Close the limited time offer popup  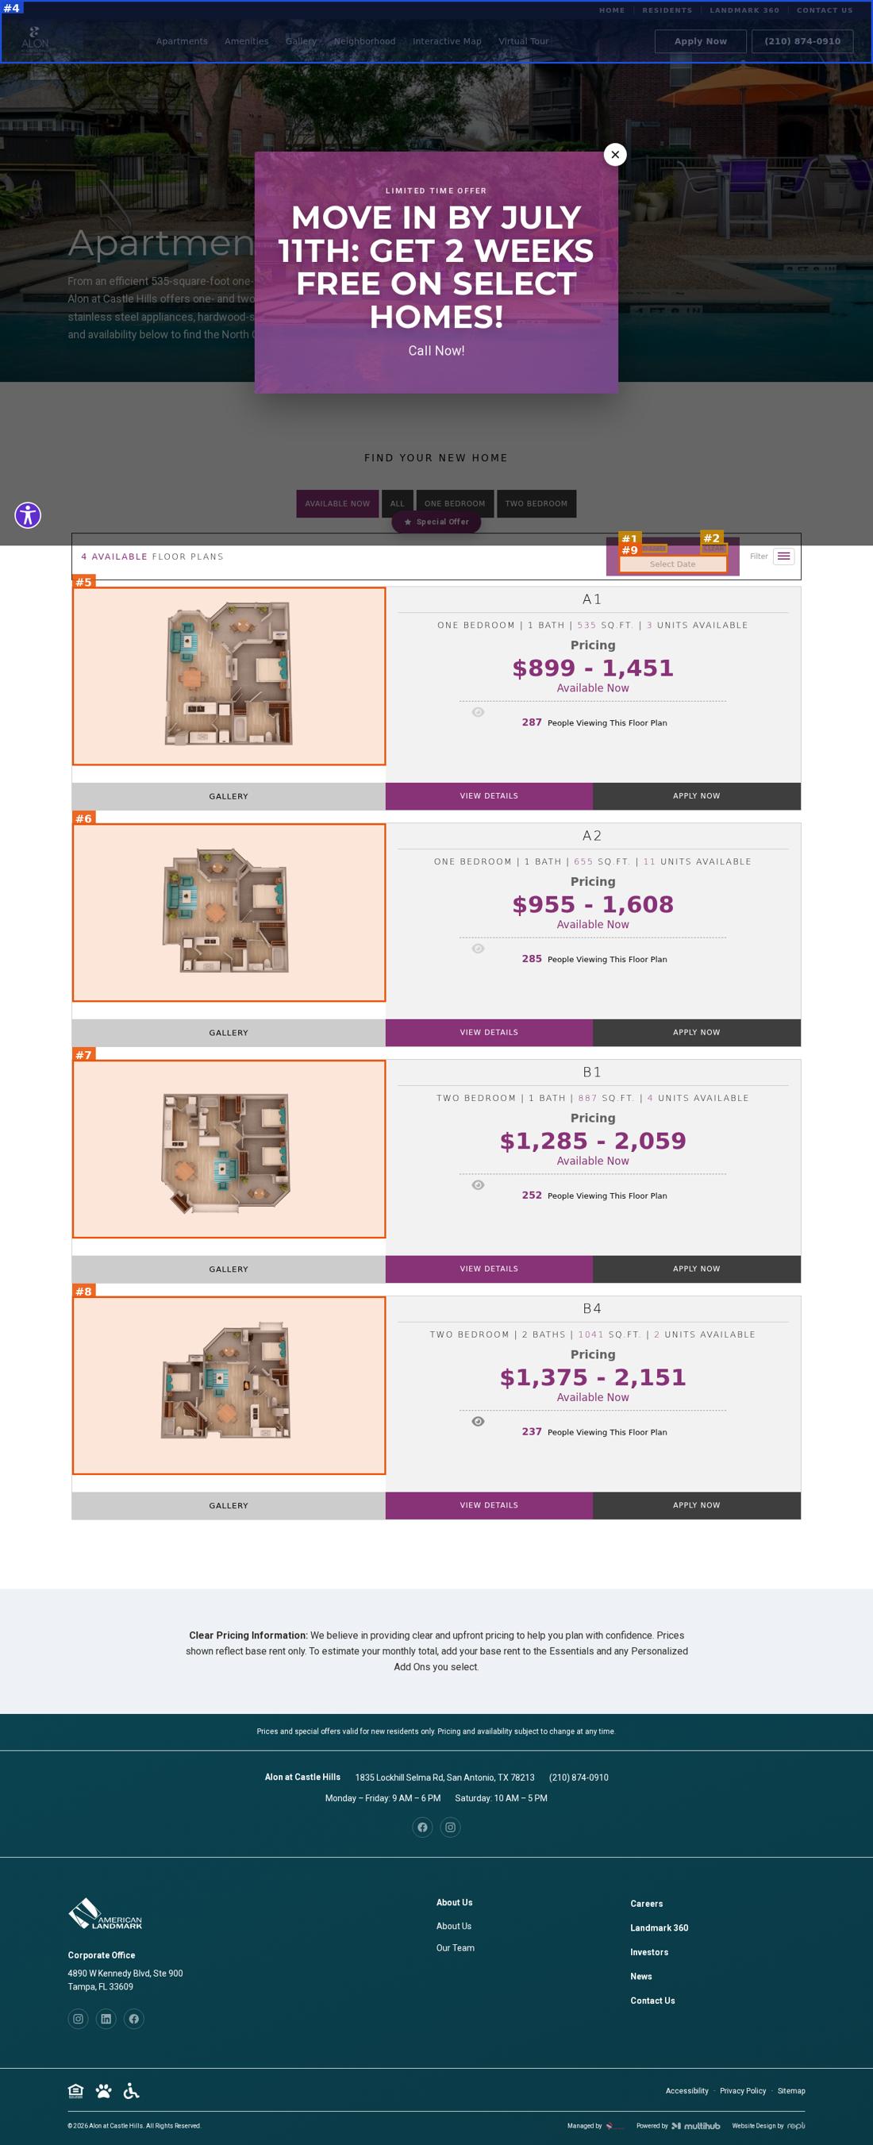point(615,154)
